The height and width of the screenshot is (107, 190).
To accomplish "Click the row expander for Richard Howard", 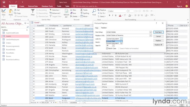I will click(34, 28).
